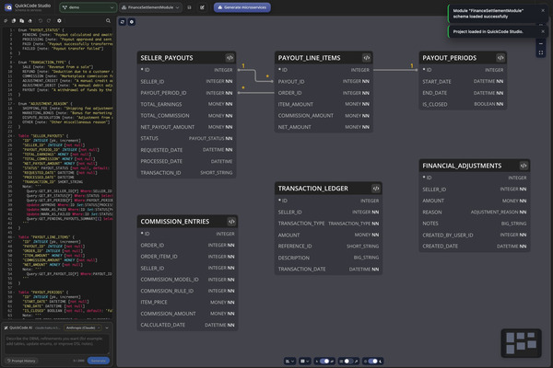Click the save icon next to module dropdown
Image resolution: width=553 pixels, height=368 pixels.
189,7
